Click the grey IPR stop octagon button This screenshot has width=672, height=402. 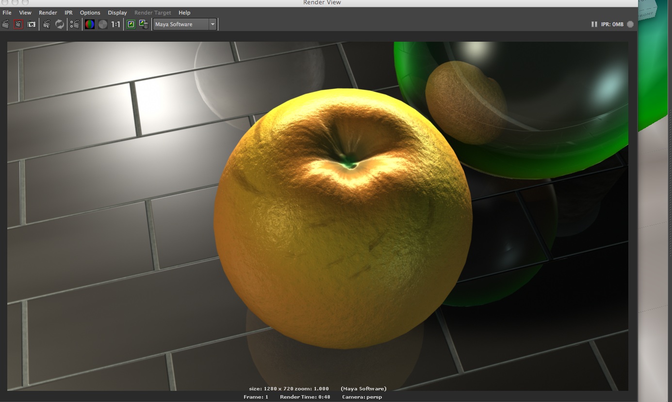pyautogui.click(x=630, y=24)
